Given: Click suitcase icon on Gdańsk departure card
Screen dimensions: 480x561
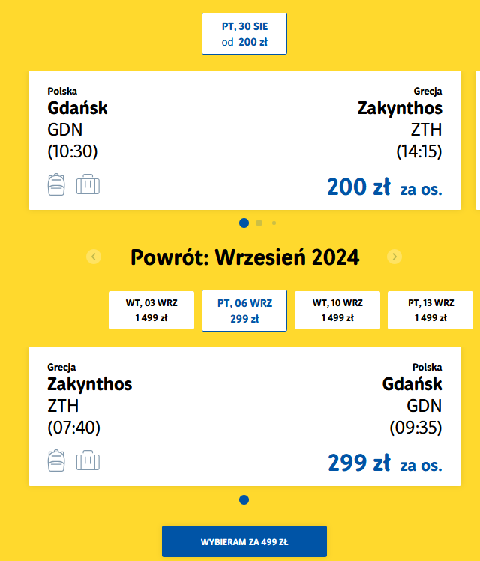Looking at the screenshot, I should point(88,184).
